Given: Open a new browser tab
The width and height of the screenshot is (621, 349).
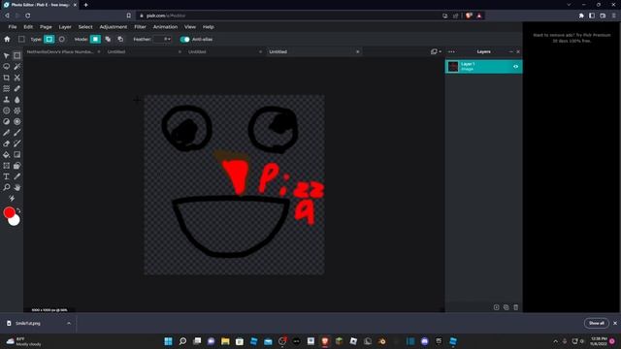Looking at the screenshot, I should (86, 5).
